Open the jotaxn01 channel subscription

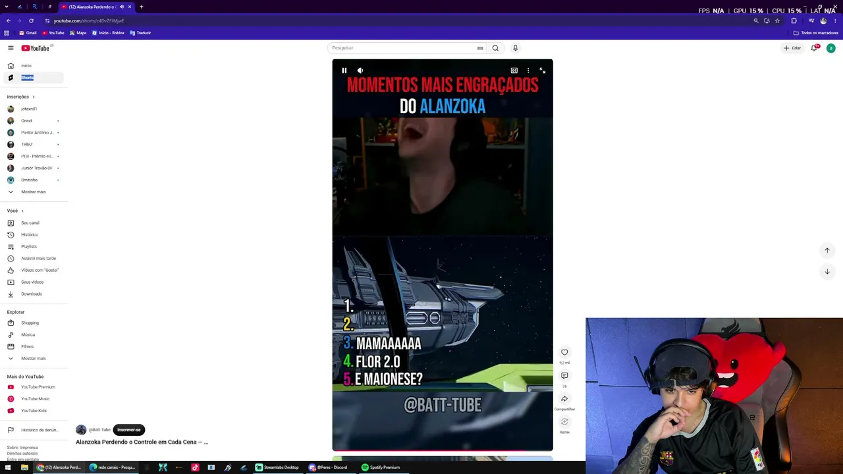tap(32, 109)
